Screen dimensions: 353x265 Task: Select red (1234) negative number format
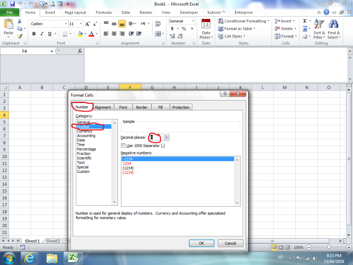click(128, 173)
